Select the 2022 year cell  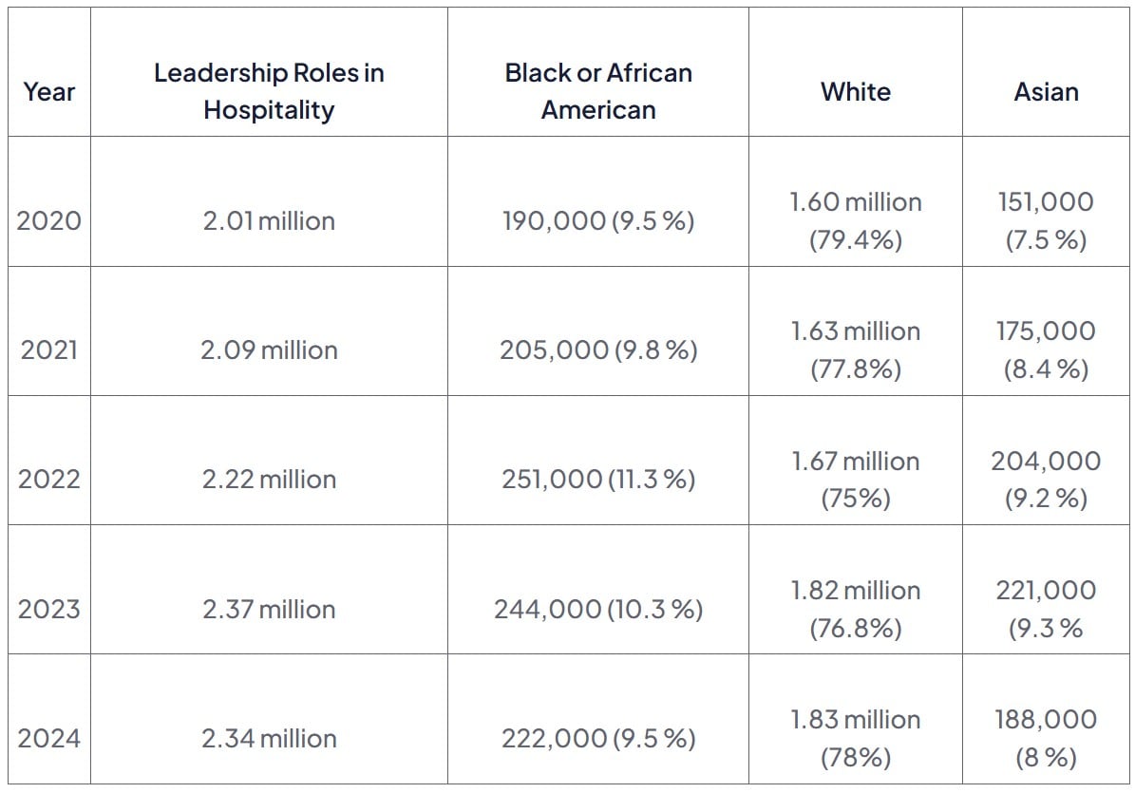coord(49,479)
